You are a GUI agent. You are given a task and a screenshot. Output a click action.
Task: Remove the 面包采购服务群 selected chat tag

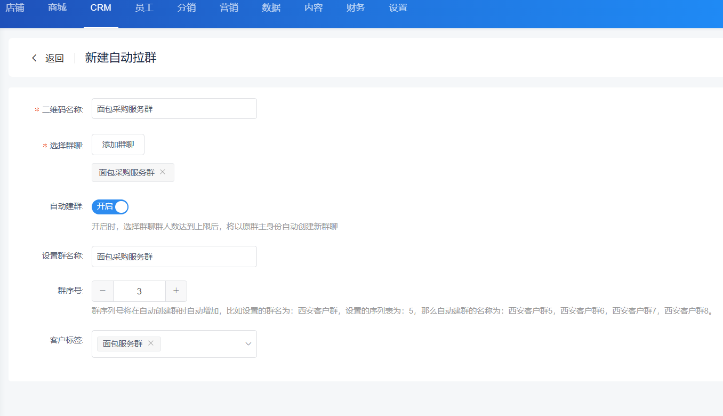pos(163,172)
